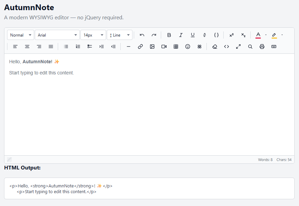Viewport: 299px width, 206px height.
Task: Toggle Subscript formatting
Action: (243, 35)
